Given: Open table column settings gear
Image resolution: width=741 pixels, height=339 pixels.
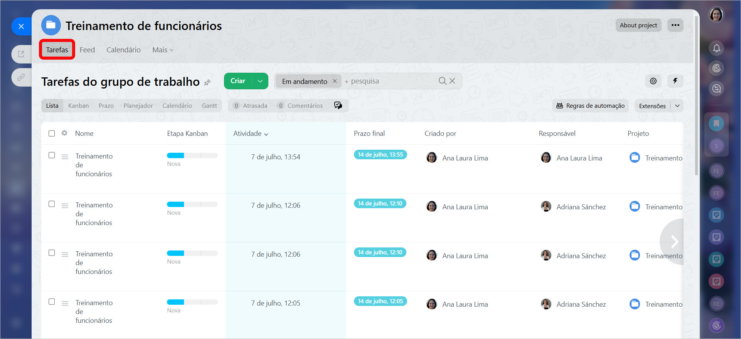Looking at the screenshot, I should click(64, 133).
